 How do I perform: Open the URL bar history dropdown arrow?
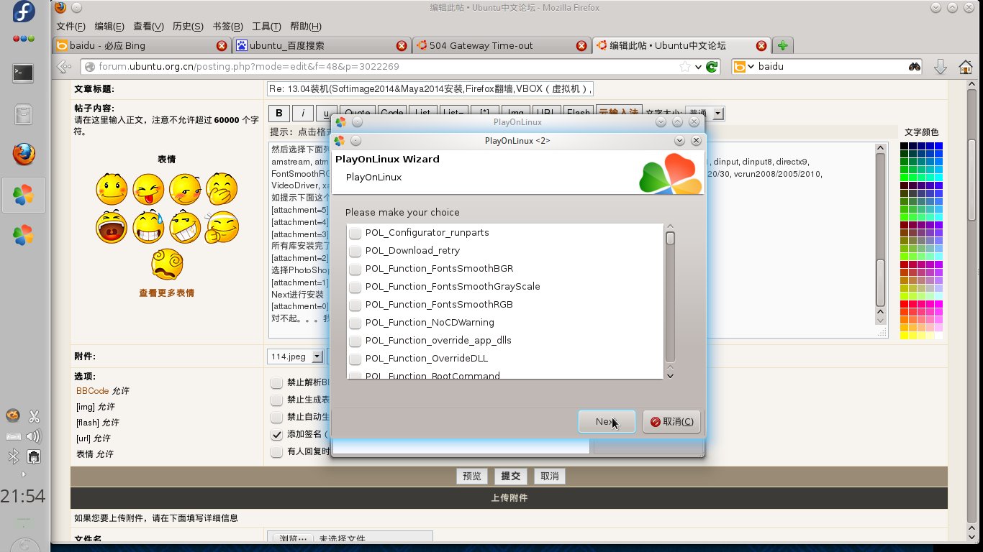(697, 67)
